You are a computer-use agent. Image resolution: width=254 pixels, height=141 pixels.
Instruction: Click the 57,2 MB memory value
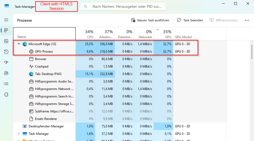[107, 134]
